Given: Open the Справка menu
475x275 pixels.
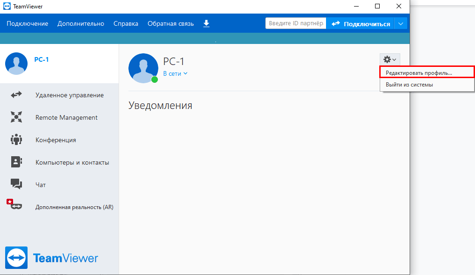Looking at the screenshot, I should point(126,24).
